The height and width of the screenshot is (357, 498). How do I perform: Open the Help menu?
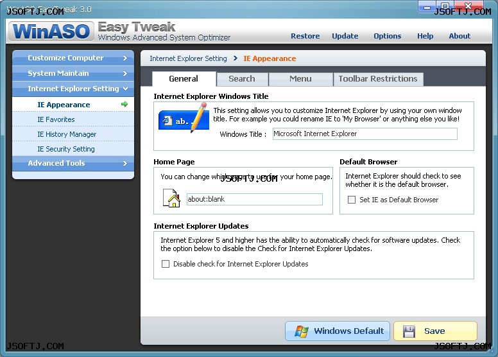click(x=425, y=36)
